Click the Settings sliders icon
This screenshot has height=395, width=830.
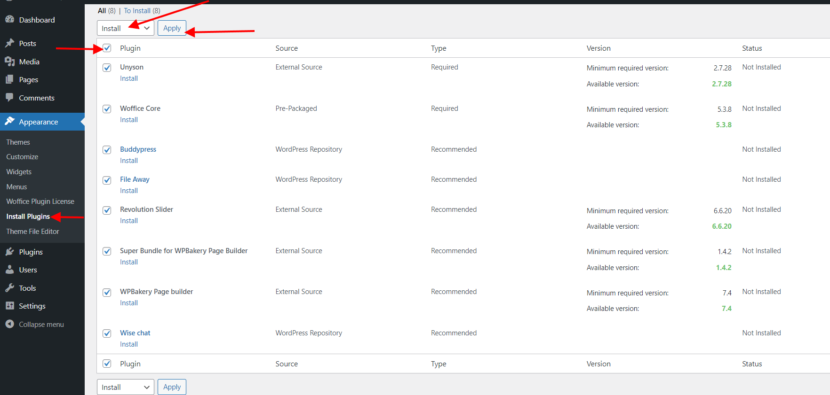(9, 306)
